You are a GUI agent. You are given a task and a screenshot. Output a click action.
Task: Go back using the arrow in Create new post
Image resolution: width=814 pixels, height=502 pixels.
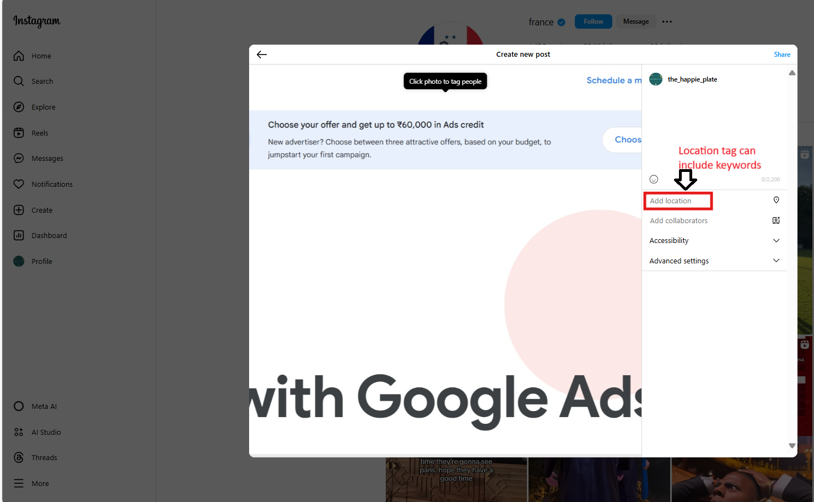click(x=262, y=54)
